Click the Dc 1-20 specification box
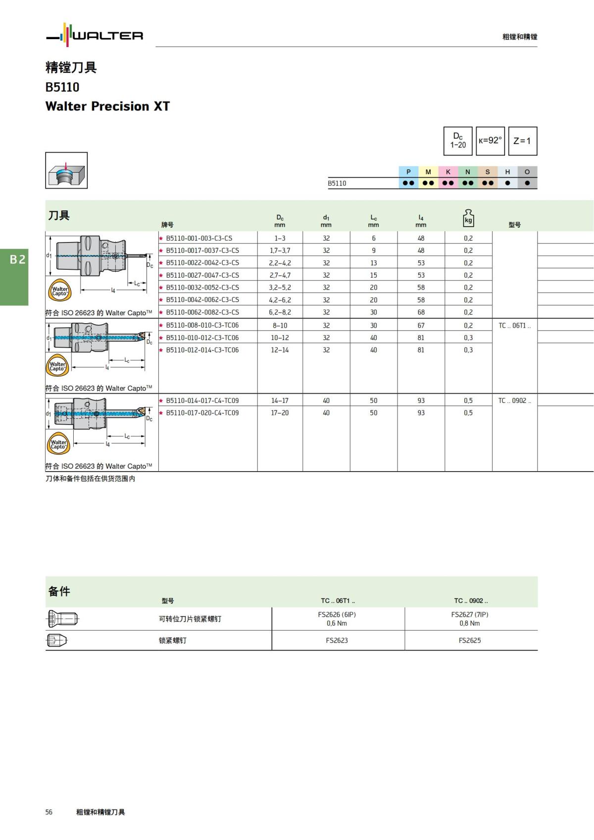This screenshot has height=840, width=594. click(x=458, y=141)
